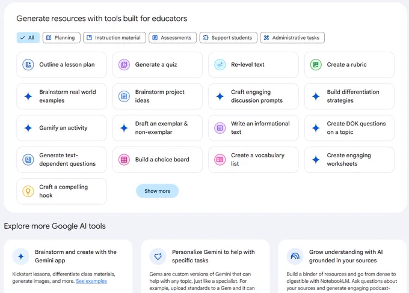Click sparkle icon beside Create DOK questions

[x=316, y=128]
